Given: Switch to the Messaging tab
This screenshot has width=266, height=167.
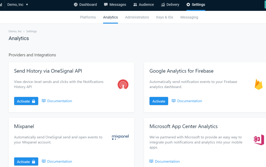Looking at the screenshot, I should [189, 17].
